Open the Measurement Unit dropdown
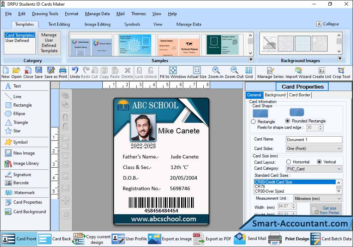 click(x=318, y=199)
